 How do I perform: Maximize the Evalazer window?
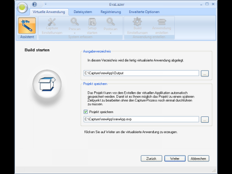207,4
